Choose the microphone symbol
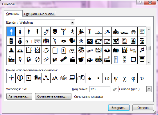This screenshot has width=158, height=115. [20, 59]
